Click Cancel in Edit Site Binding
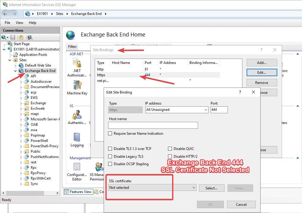302x213 pixels. [241, 205]
